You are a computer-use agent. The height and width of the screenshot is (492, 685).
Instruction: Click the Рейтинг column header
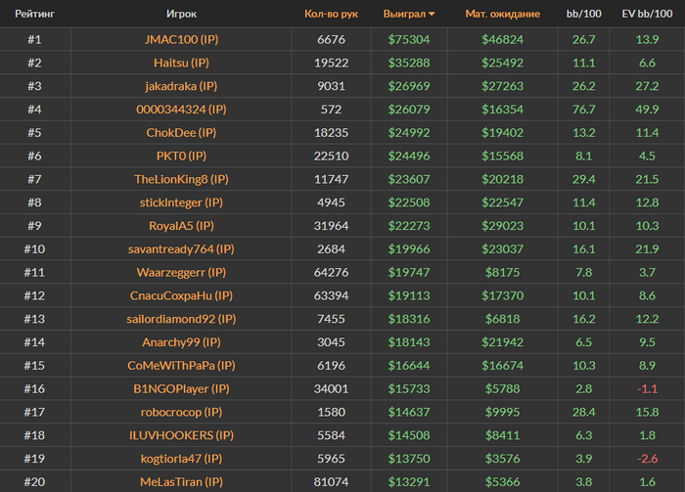(33, 15)
